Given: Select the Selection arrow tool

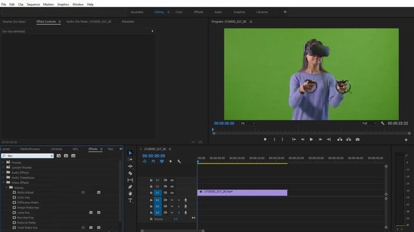Looking at the screenshot, I should 130,153.
